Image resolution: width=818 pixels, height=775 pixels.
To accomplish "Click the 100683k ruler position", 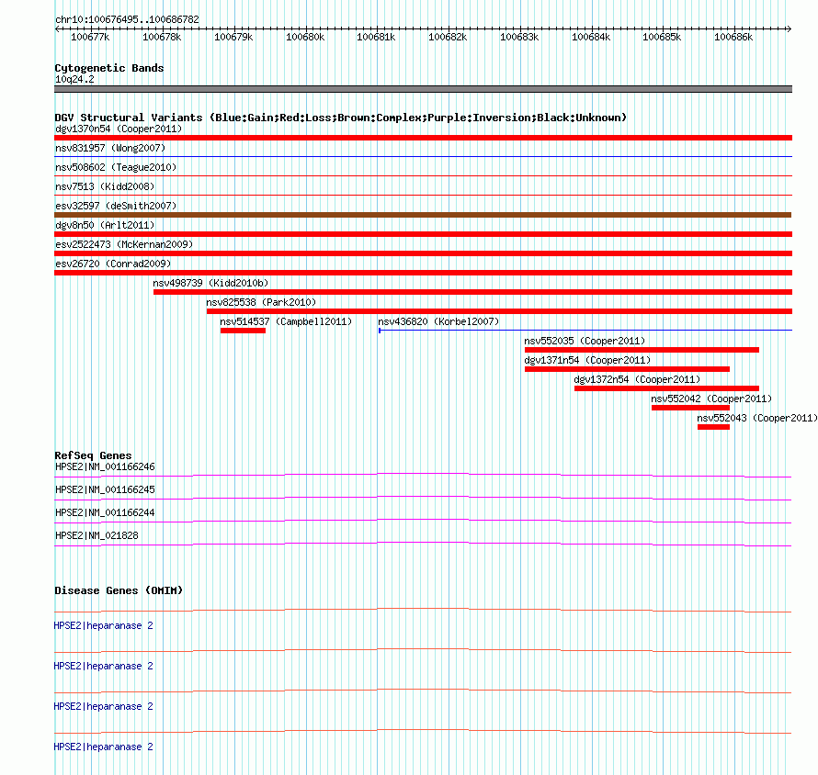I will [519, 37].
